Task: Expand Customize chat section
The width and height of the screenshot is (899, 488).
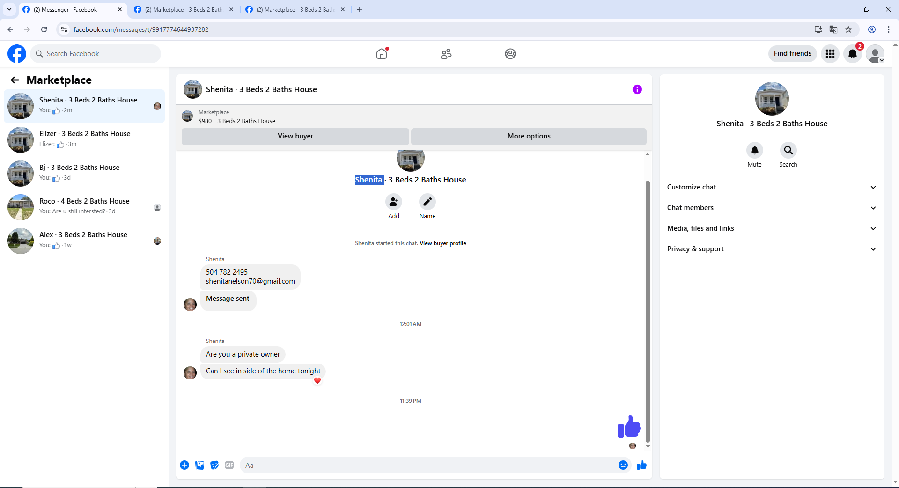Action: pyautogui.click(x=772, y=187)
